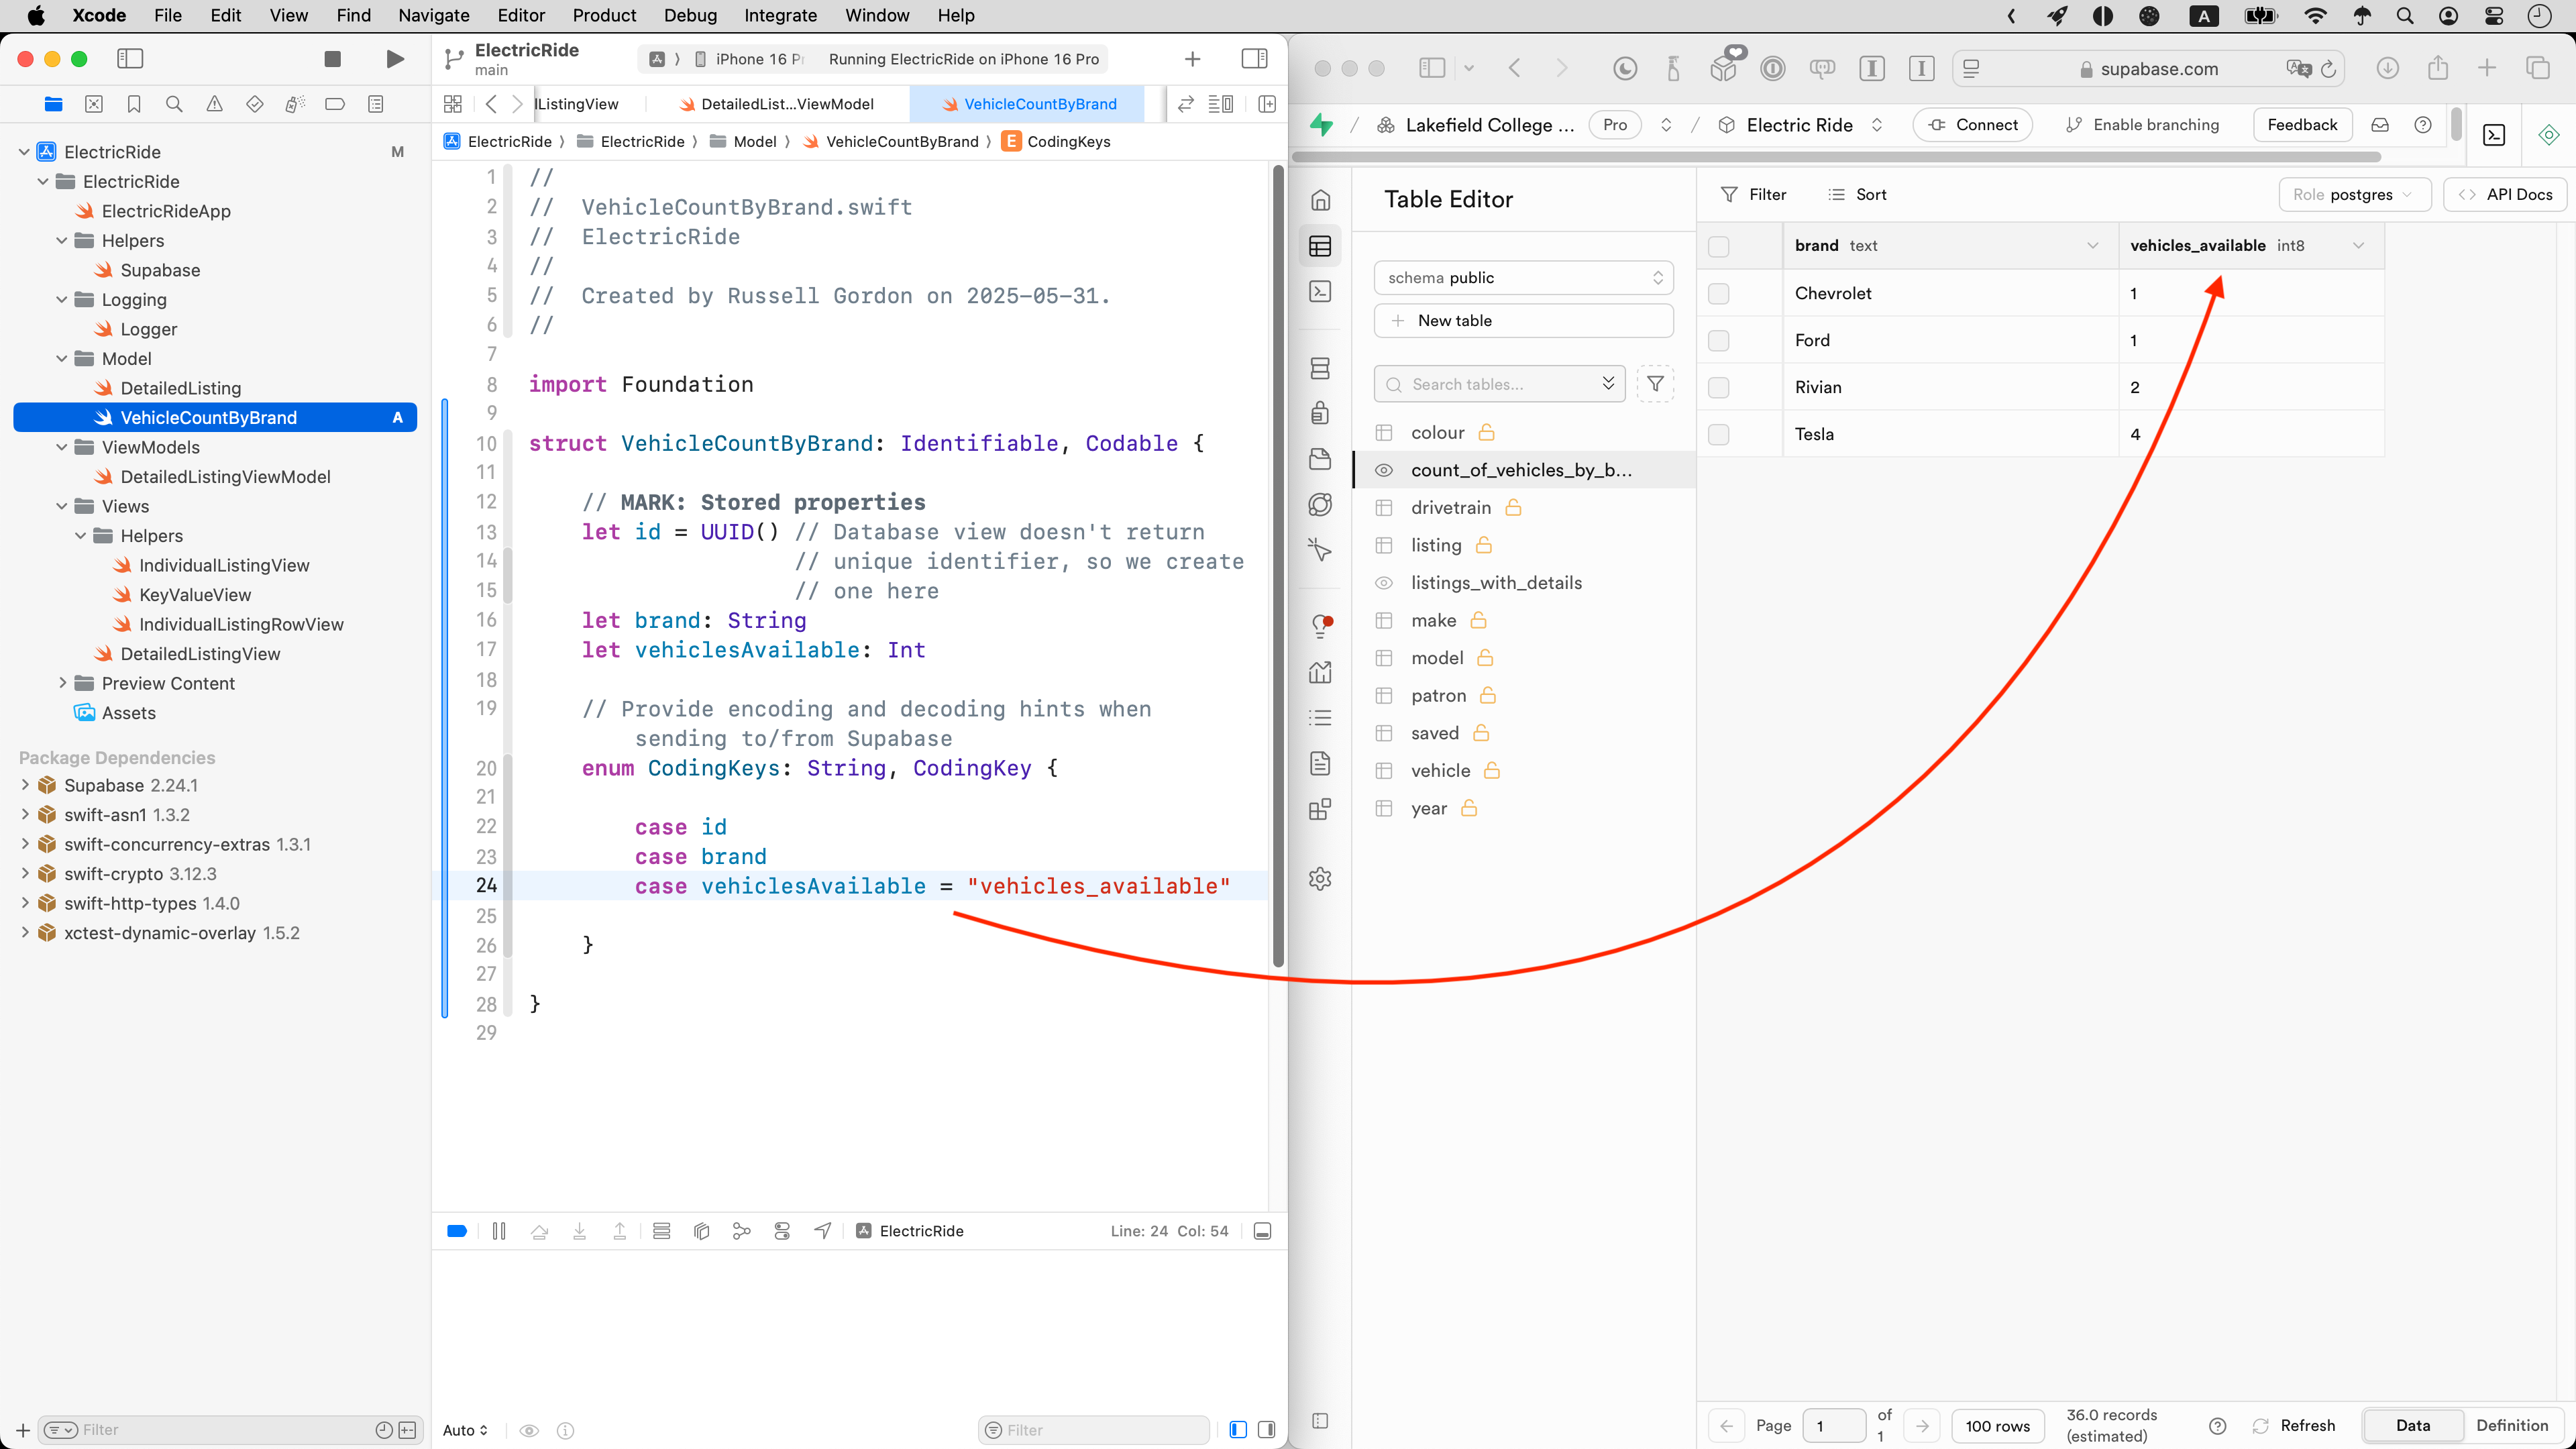Screen dimensions: 2576x1449
Task: Open the schema public dropdown
Action: point(1522,278)
